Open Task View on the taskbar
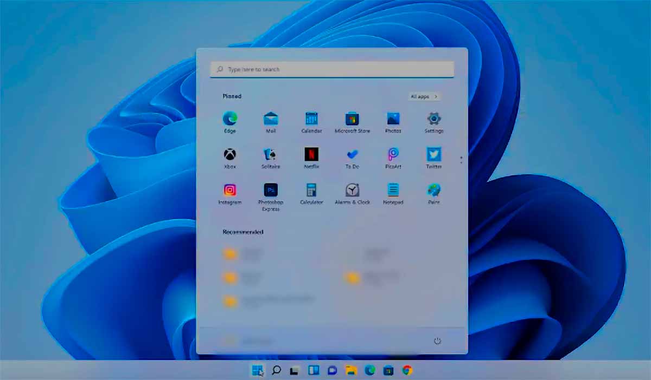 pyautogui.click(x=295, y=370)
